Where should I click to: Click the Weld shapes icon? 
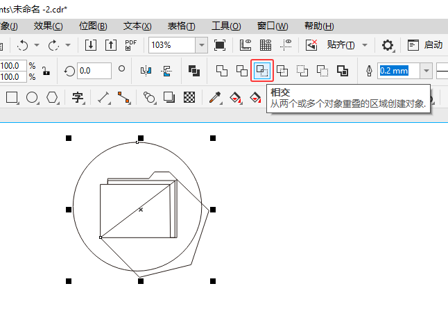coord(221,71)
